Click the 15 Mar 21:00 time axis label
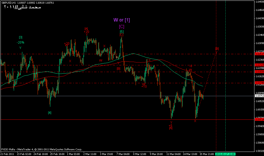 pyautogui.click(x=206, y=154)
